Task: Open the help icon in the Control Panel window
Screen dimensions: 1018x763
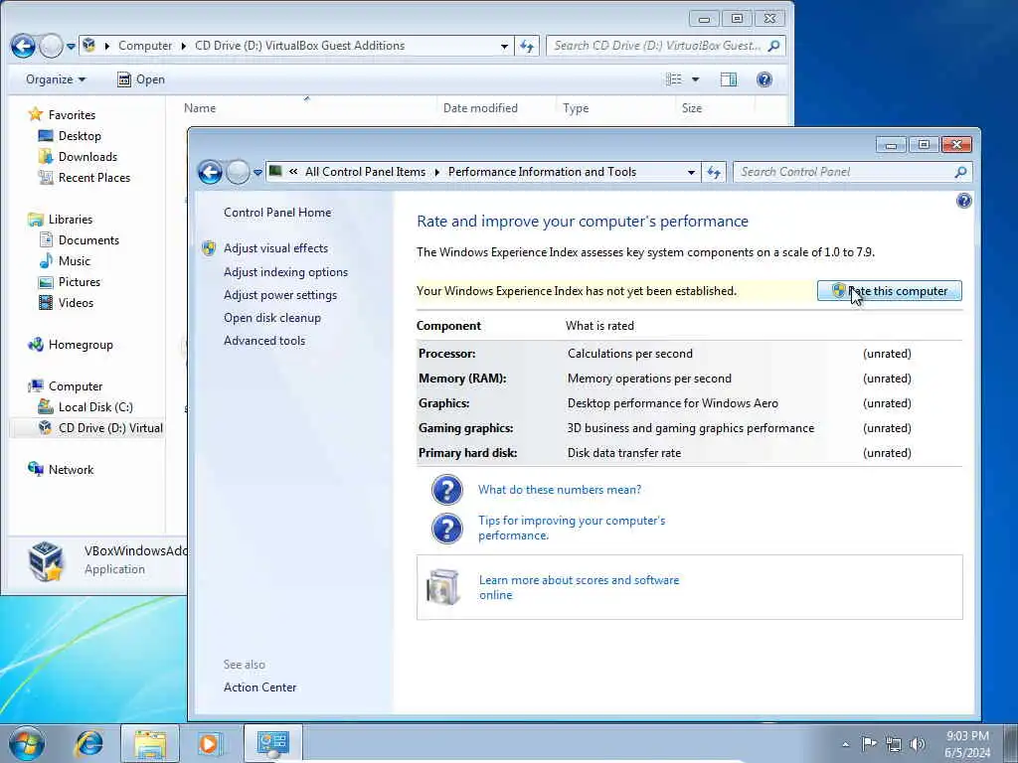Action: tap(964, 201)
